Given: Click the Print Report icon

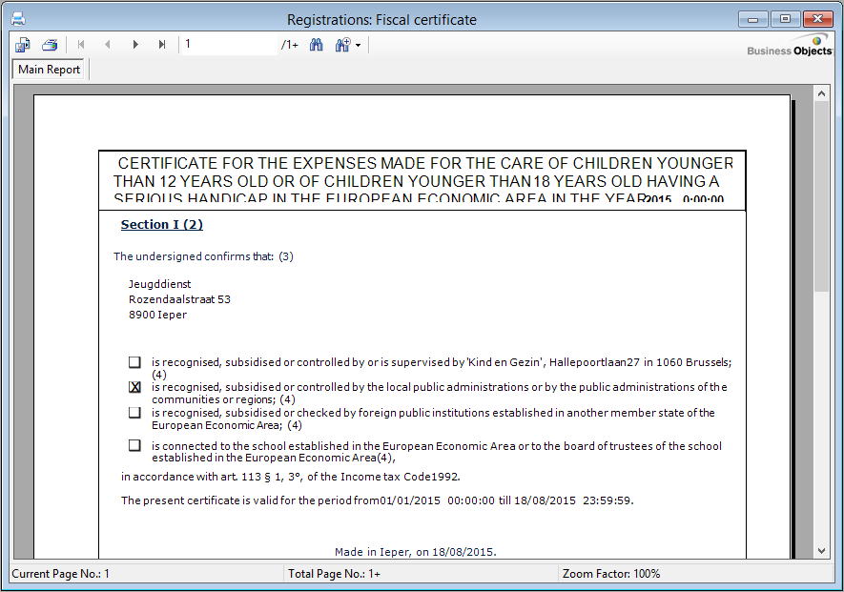Looking at the screenshot, I should (x=50, y=45).
